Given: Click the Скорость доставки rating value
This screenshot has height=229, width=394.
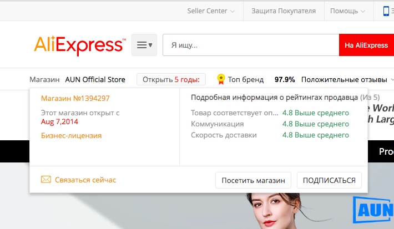Looking at the screenshot, I should tap(316, 135).
